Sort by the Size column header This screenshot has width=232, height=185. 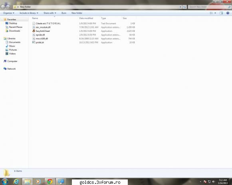pos(125,18)
